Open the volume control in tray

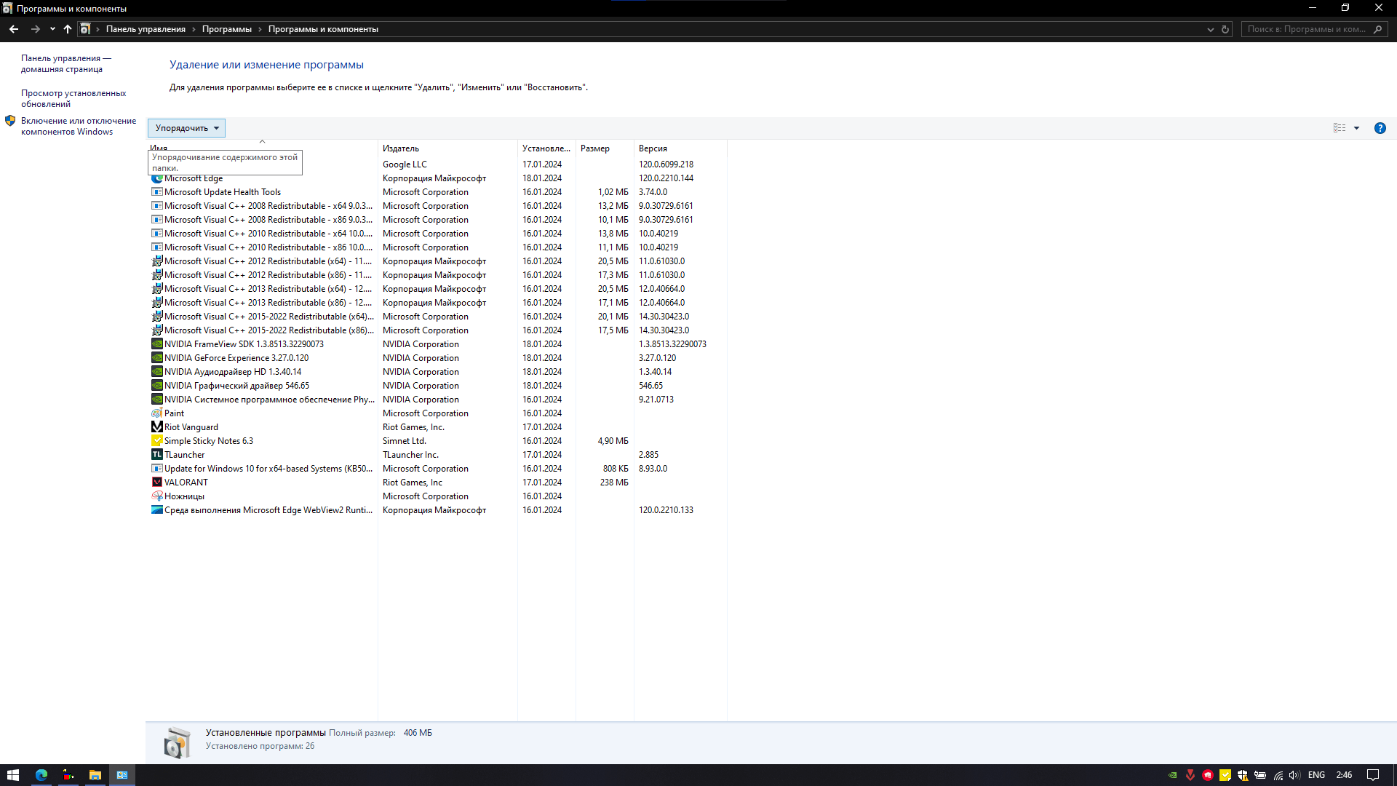1294,775
